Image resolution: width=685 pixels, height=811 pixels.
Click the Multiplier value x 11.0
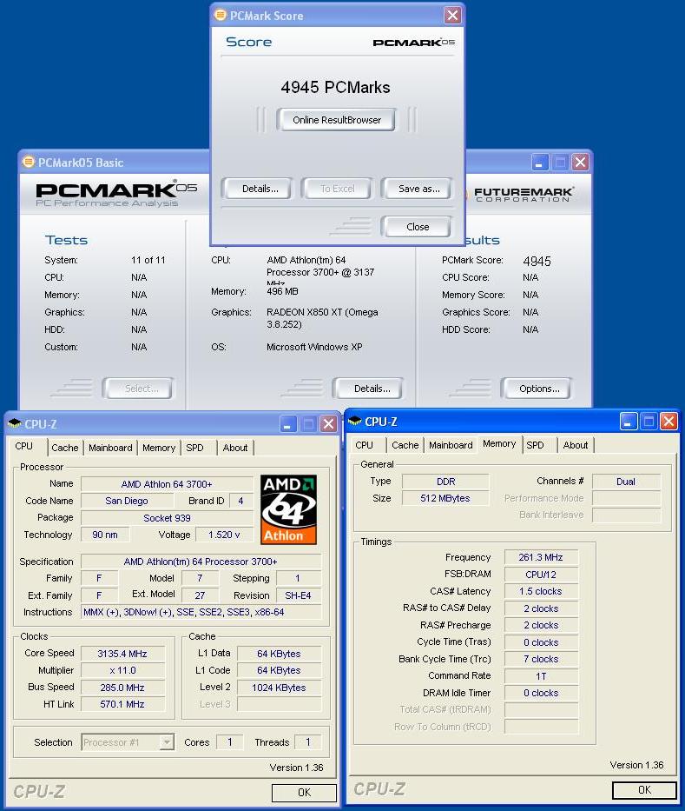(122, 670)
